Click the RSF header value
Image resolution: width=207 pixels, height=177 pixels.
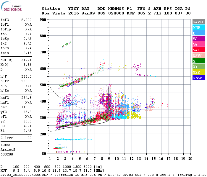point(131,13)
